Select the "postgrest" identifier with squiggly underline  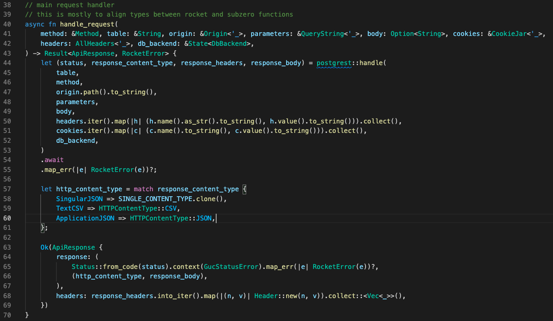click(x=334, y=63)
